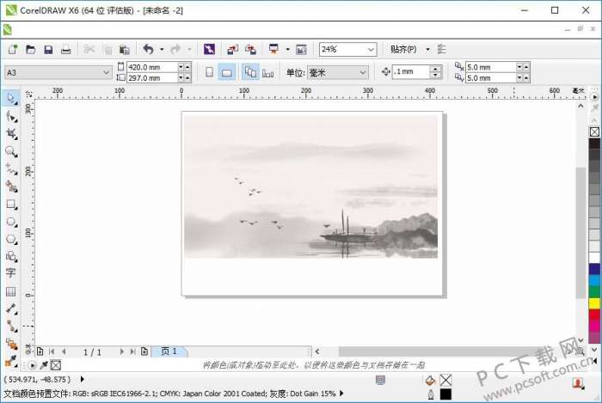Open the Options icon beside the snap menu
The width and height of the screenshot is (602, 403).
[442, 50]
